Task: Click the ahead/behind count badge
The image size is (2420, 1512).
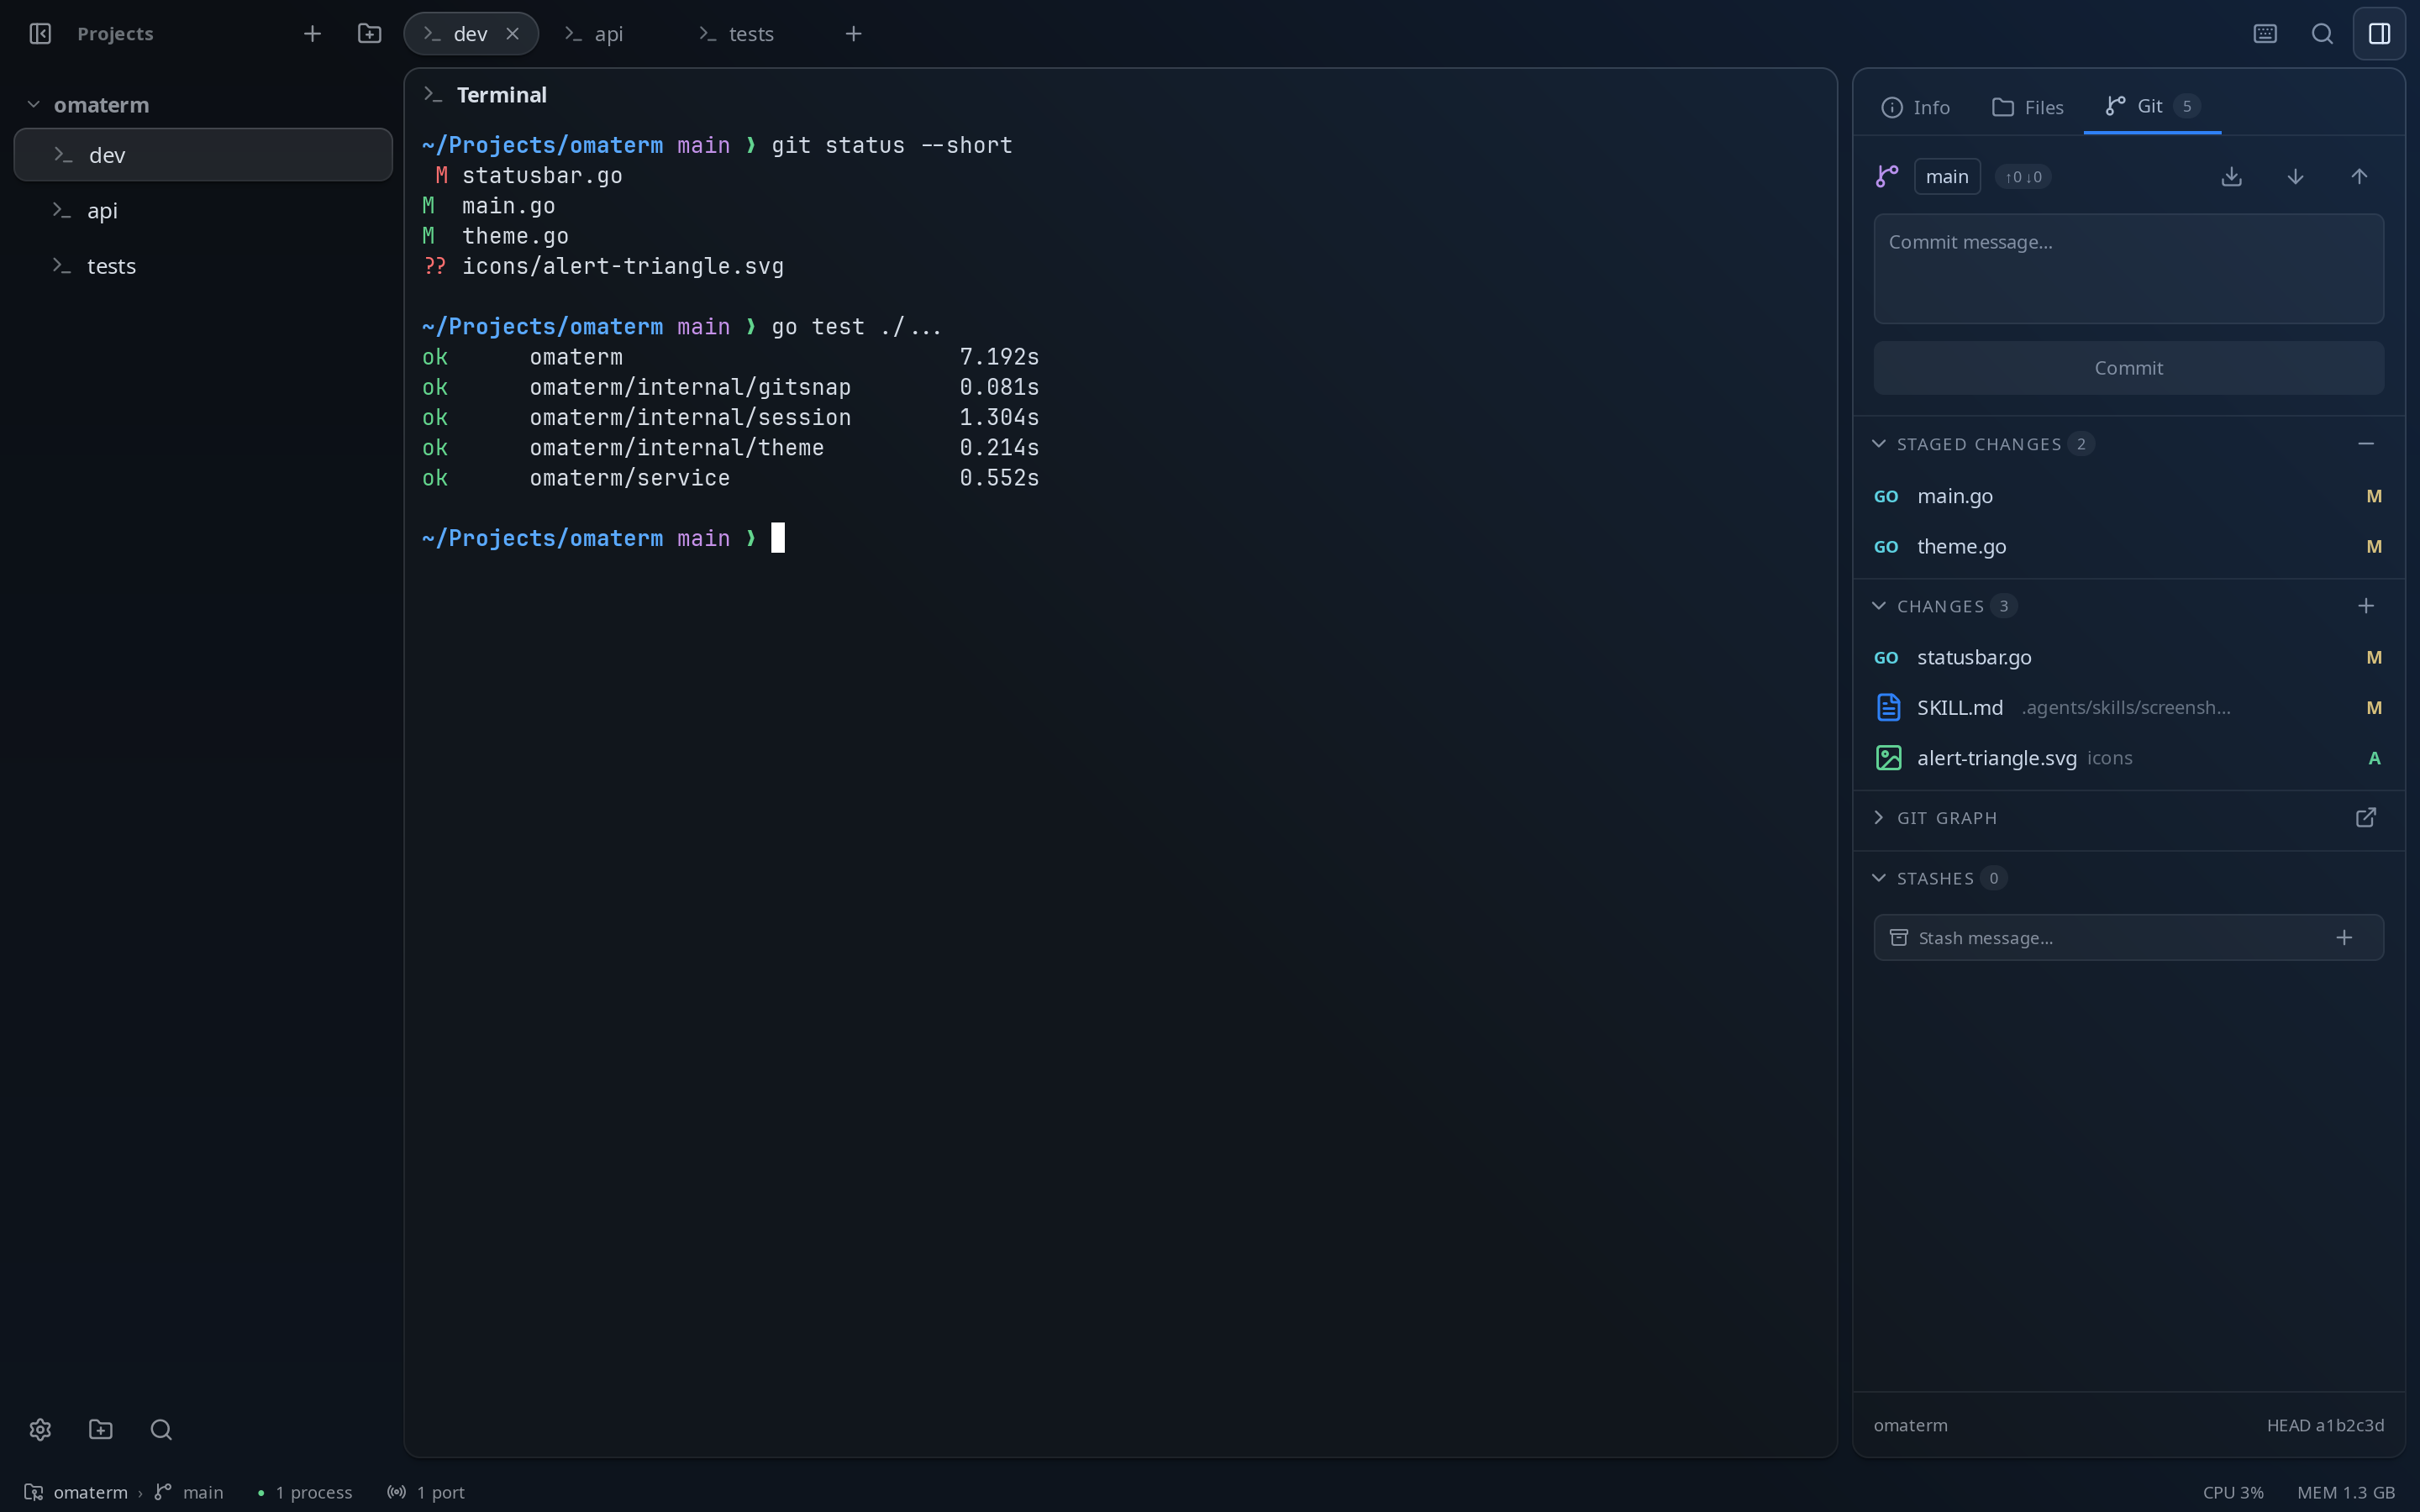Action: [x=2022, y=177]
